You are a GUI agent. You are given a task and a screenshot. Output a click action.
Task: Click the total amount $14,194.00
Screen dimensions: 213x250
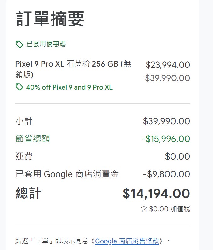[156, 194]
